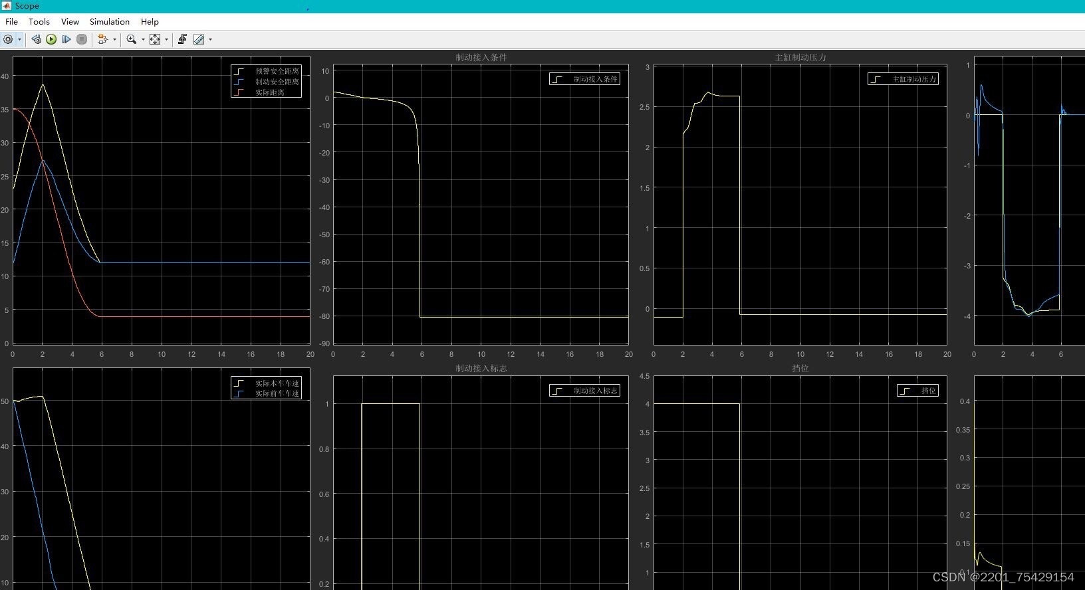Expand the dropdown beside the block highlight icon
Viewport: 1085px width, 590px height.
[x=114, y=39]
